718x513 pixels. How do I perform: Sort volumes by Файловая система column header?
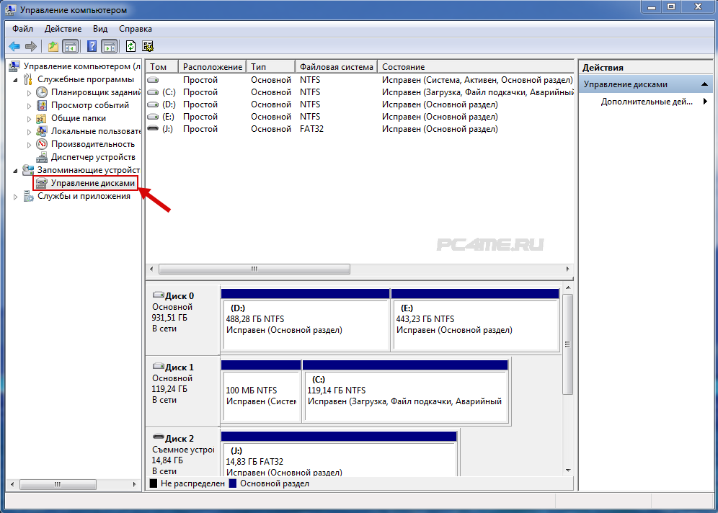click(x=336, y=67)
